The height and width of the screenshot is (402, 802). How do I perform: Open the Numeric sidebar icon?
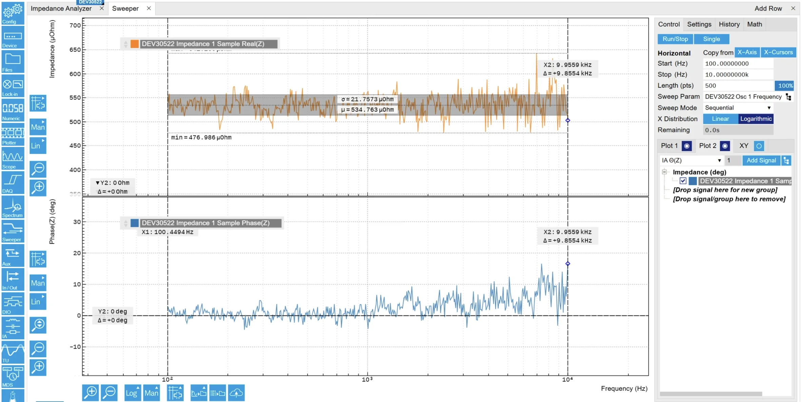tap(13, 110)
